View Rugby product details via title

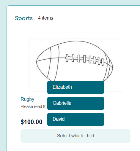point(27,99)
